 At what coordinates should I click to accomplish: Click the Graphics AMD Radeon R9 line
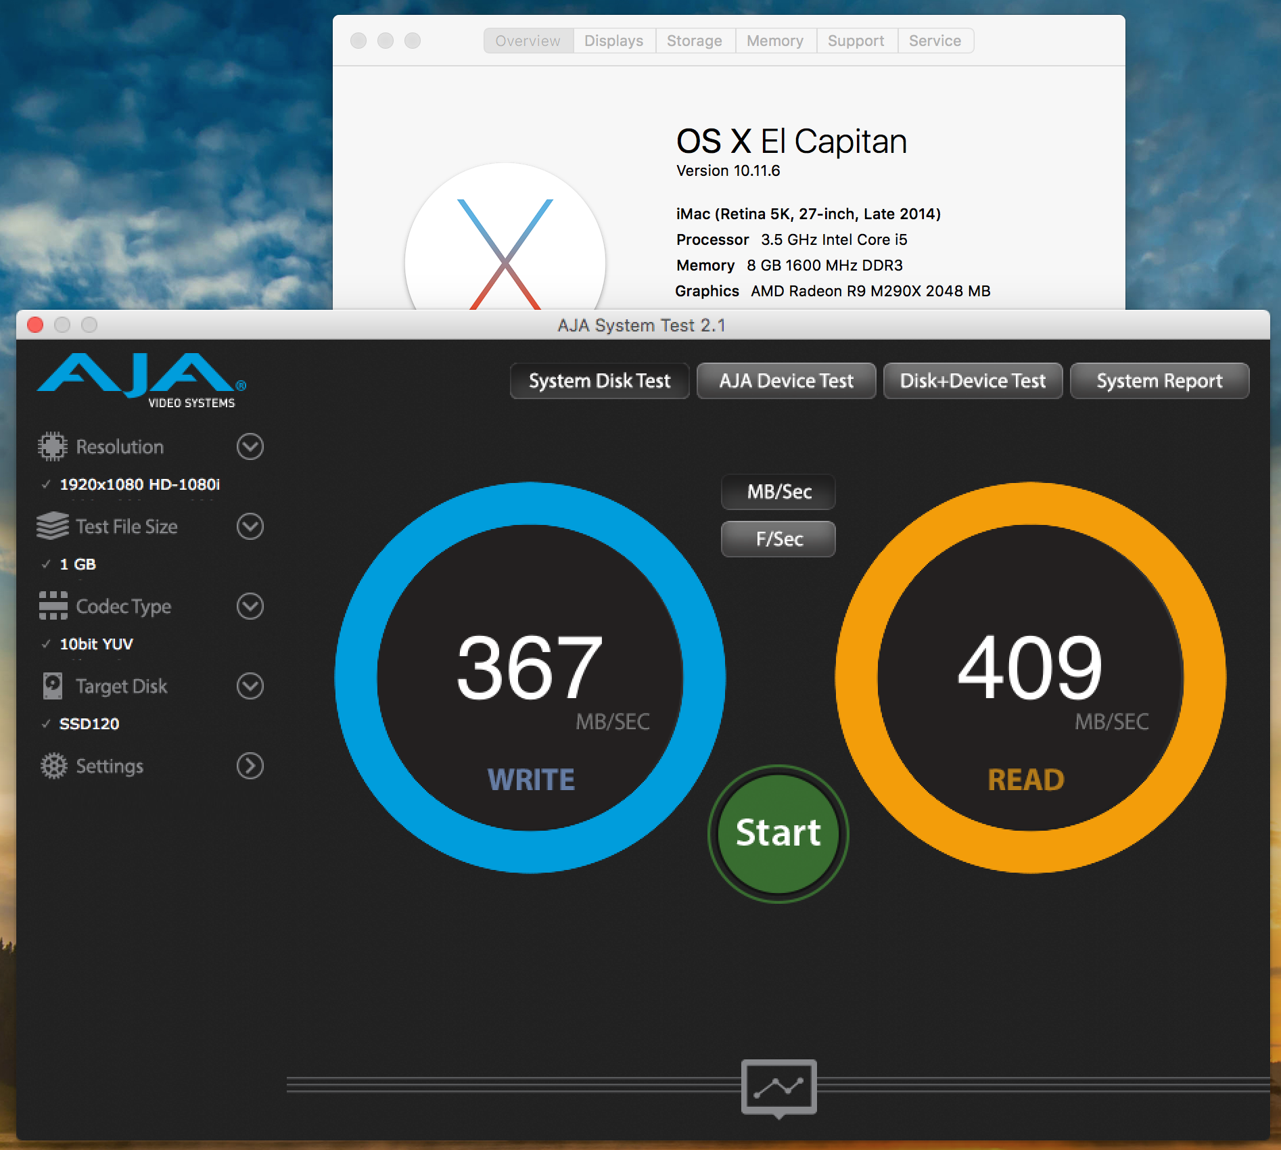coord(833,291)
